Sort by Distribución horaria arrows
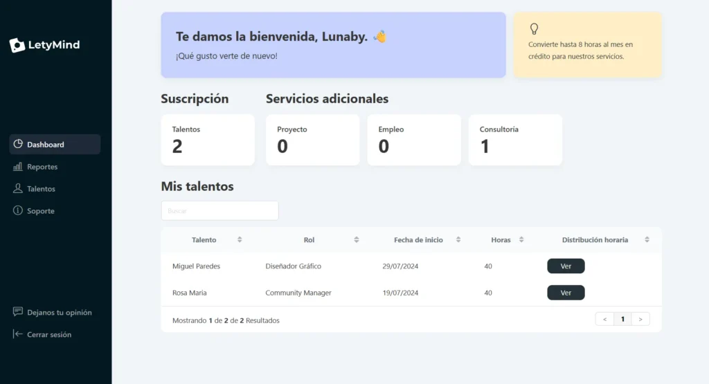 tap(647, 239)
